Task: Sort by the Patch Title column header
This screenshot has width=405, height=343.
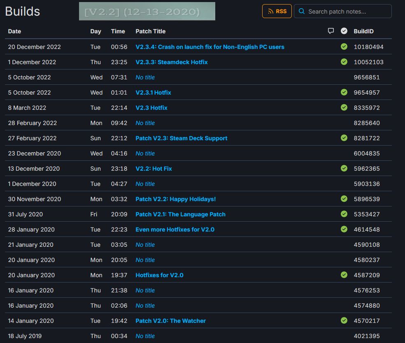Action: 150,31
